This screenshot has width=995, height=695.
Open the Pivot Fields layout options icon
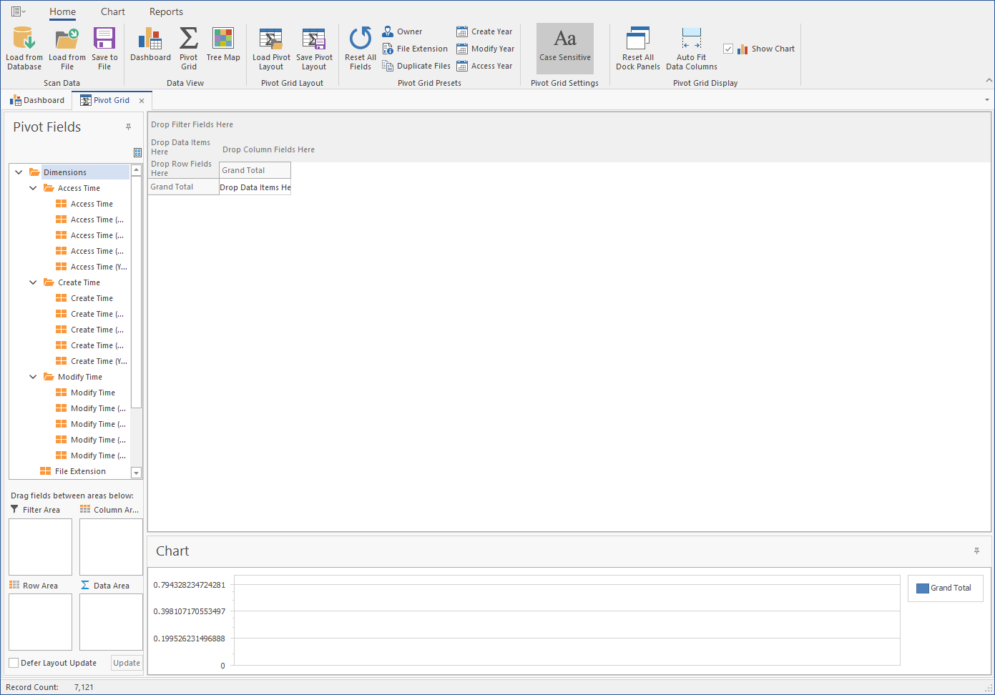137,152
